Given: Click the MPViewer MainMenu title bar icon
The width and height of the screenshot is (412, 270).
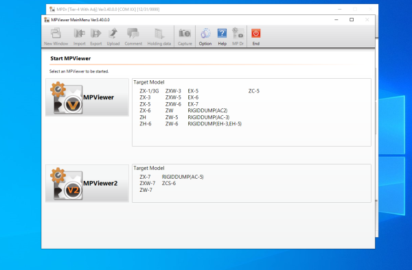Looking at the screenshot, I should (47, 20).
